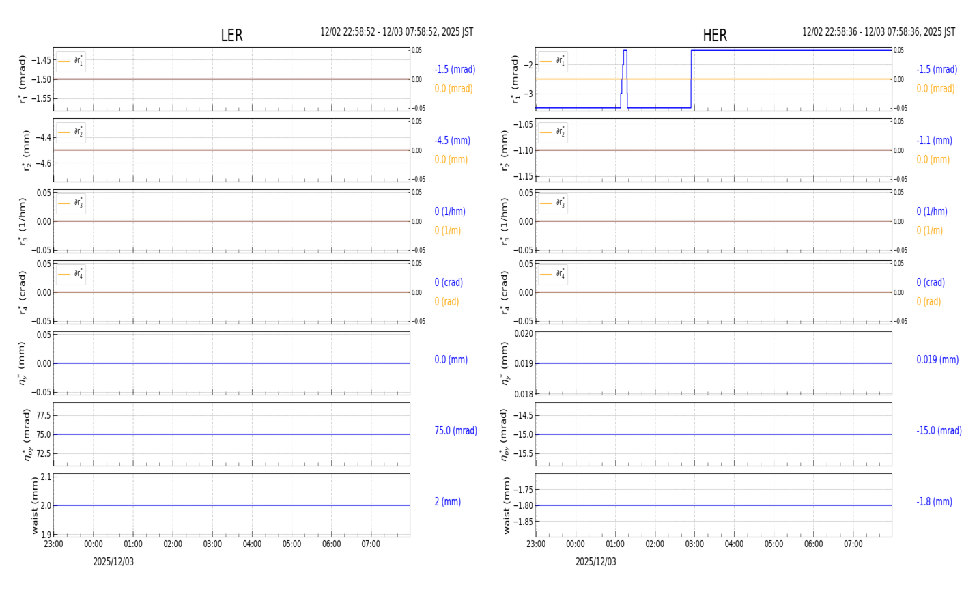Click the HER ηy* (mm) axis label
The width and height of the screenshot is (964, 590).
click(505, 363)
